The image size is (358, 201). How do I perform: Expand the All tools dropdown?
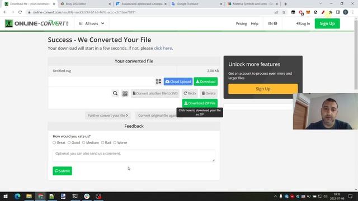click(92, 23)
